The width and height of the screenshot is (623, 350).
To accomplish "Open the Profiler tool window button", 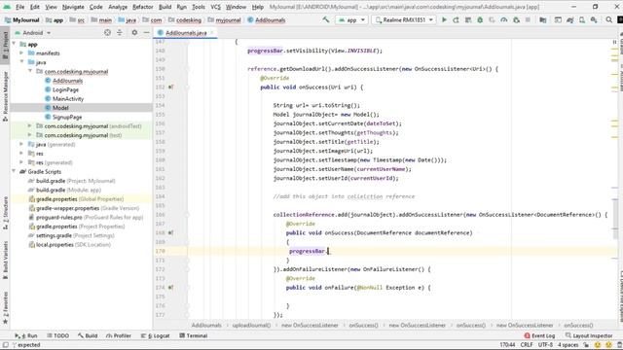I will click(119, 335).
